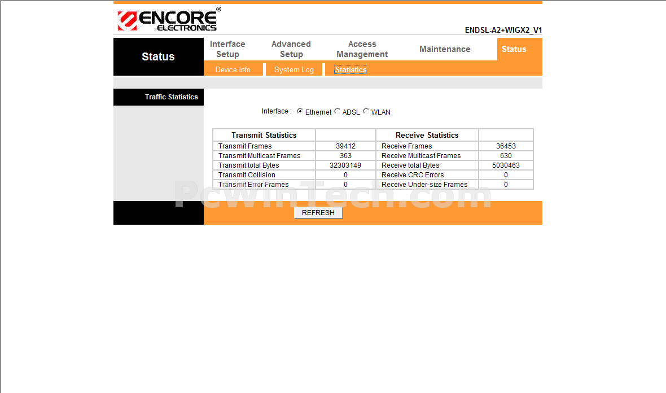Click the Transmit Collision label
The height and width of the screenshot is (393, 666).
coord(247,175)
